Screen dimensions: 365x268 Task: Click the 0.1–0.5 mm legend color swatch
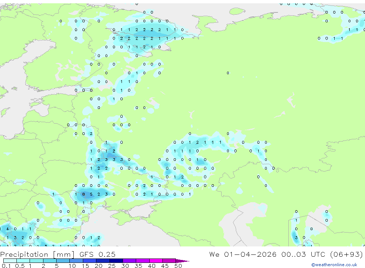click(10, 261)
